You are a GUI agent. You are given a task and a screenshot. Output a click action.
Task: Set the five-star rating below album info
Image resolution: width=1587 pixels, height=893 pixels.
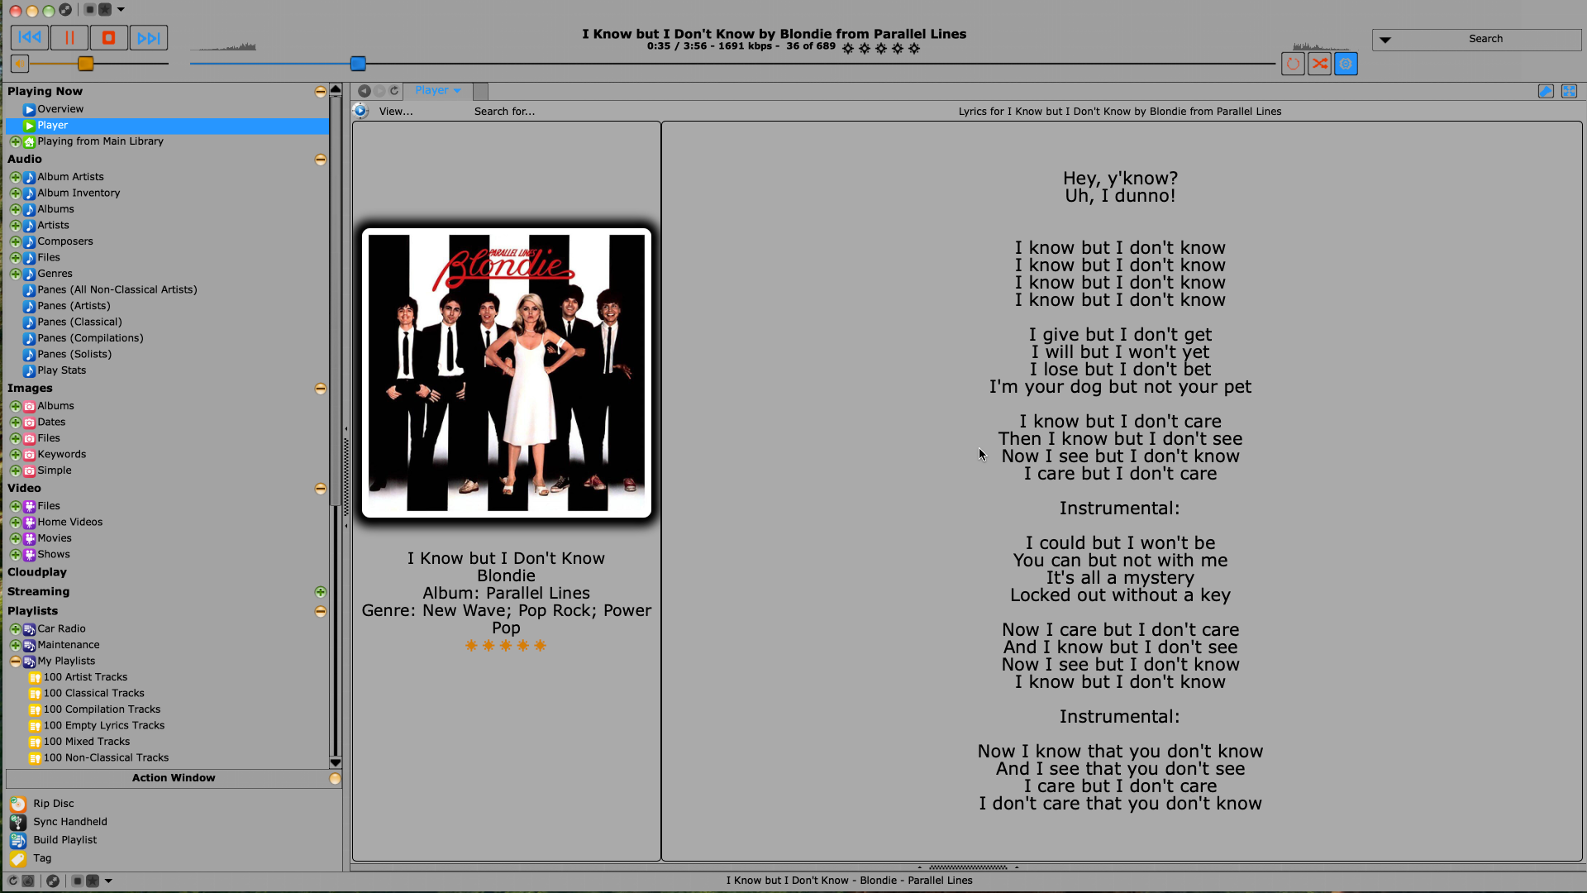pos(506,646)
